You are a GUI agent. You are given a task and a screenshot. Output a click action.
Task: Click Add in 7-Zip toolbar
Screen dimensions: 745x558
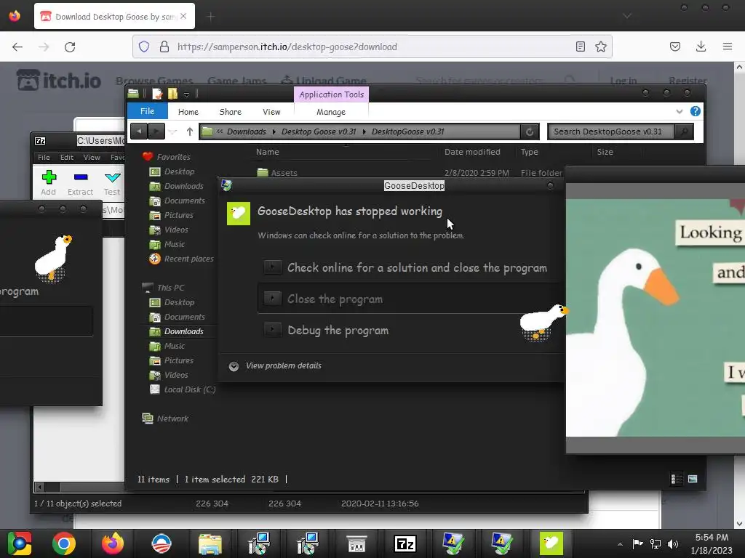(49, 182)
